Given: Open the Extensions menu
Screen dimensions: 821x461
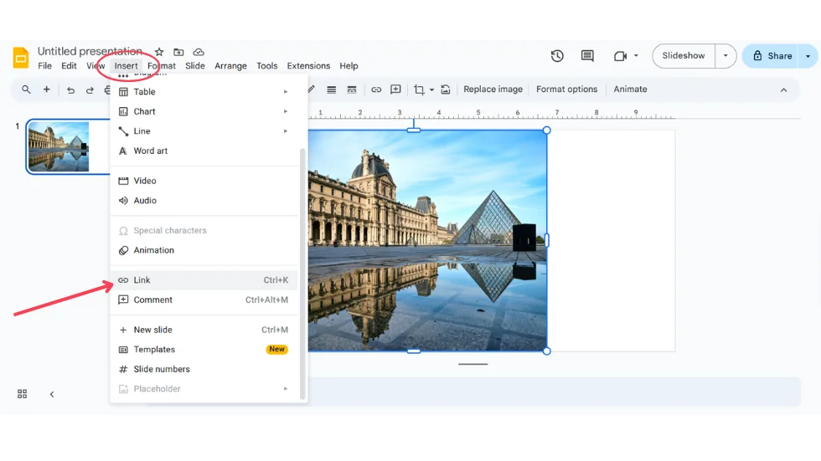Looking at the screenshot, I should (x=308, y=66).
